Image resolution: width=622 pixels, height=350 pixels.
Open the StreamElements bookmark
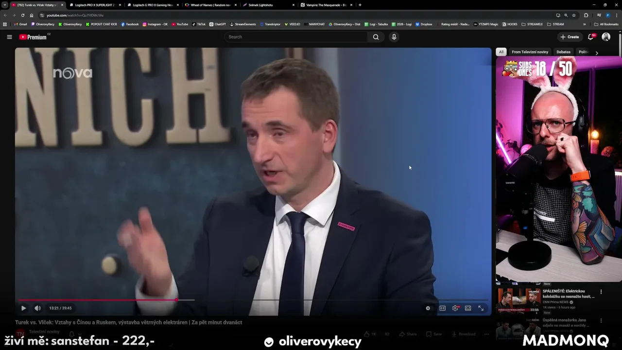click(243, 24)
